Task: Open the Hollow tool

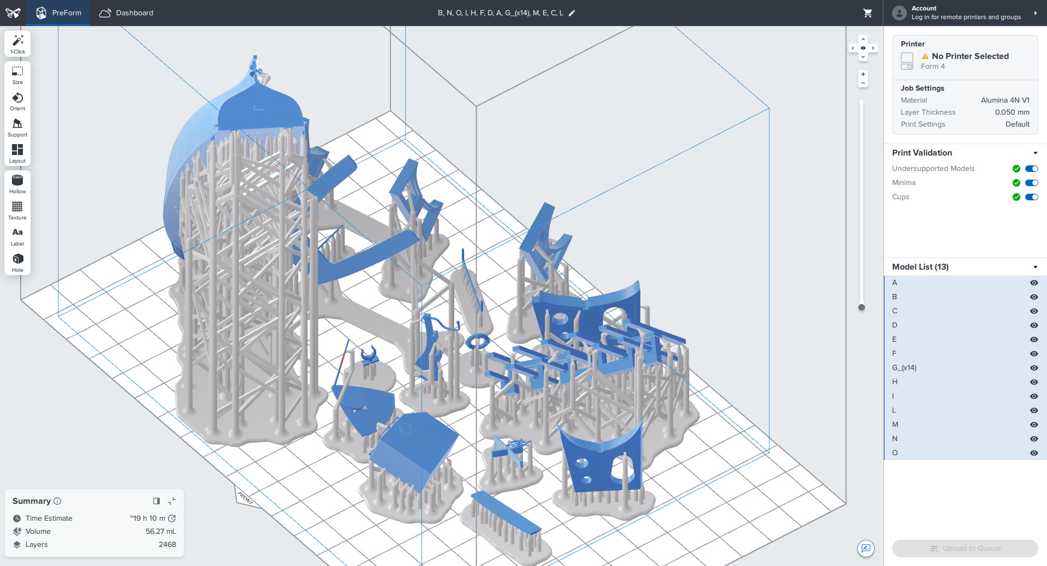Action: coord(17,184)
